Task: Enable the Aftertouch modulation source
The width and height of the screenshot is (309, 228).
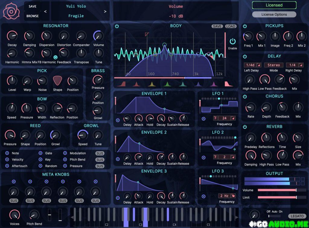Action: (x=7, y=166)
